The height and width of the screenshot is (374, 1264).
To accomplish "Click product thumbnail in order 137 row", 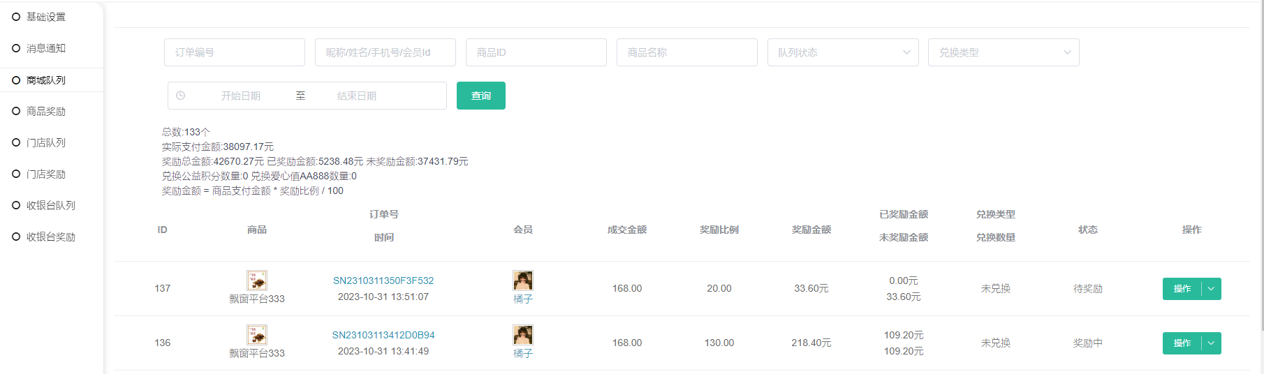I will coord(257,280).
